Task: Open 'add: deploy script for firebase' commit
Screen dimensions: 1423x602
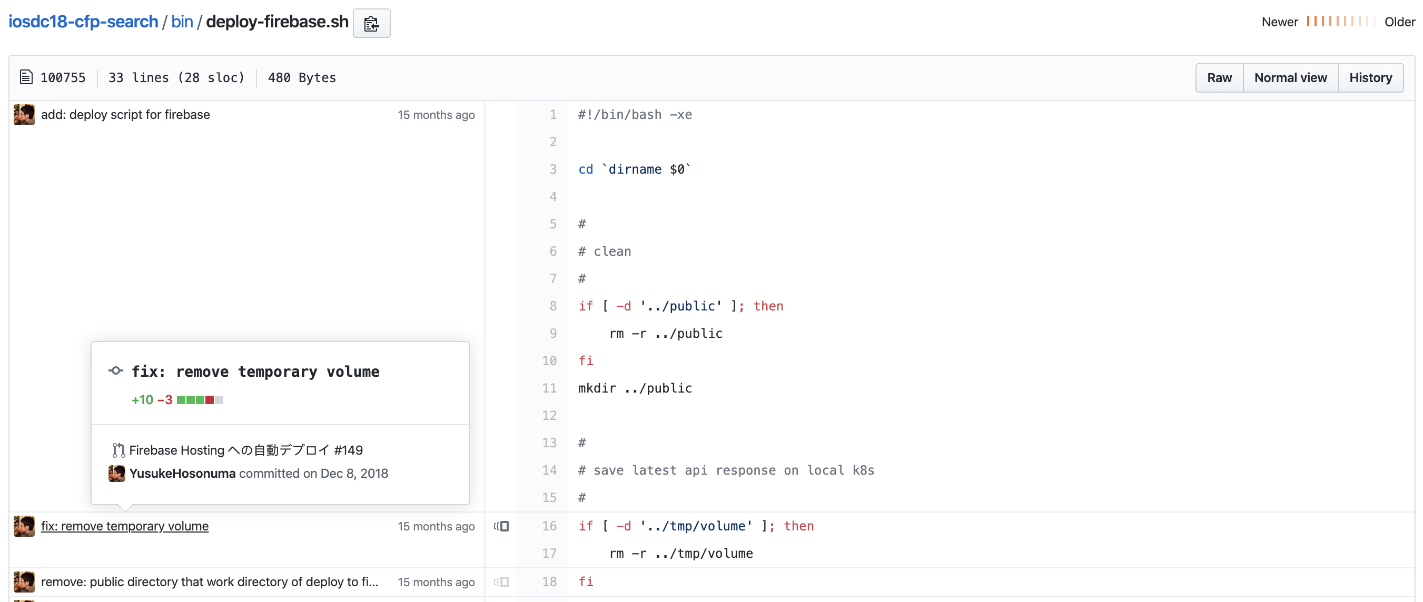Action: [x=125, y=115]
